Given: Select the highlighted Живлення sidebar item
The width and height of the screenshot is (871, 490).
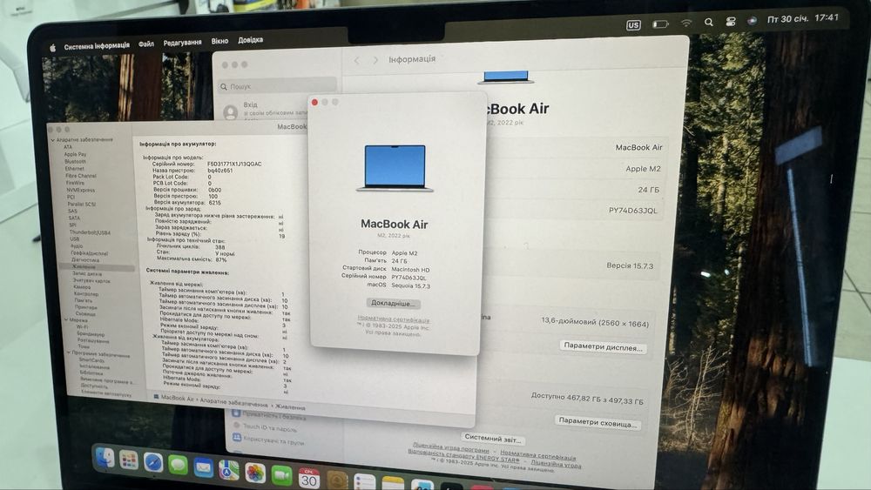Looking at the screenshot, I should (x=97, y=267).
